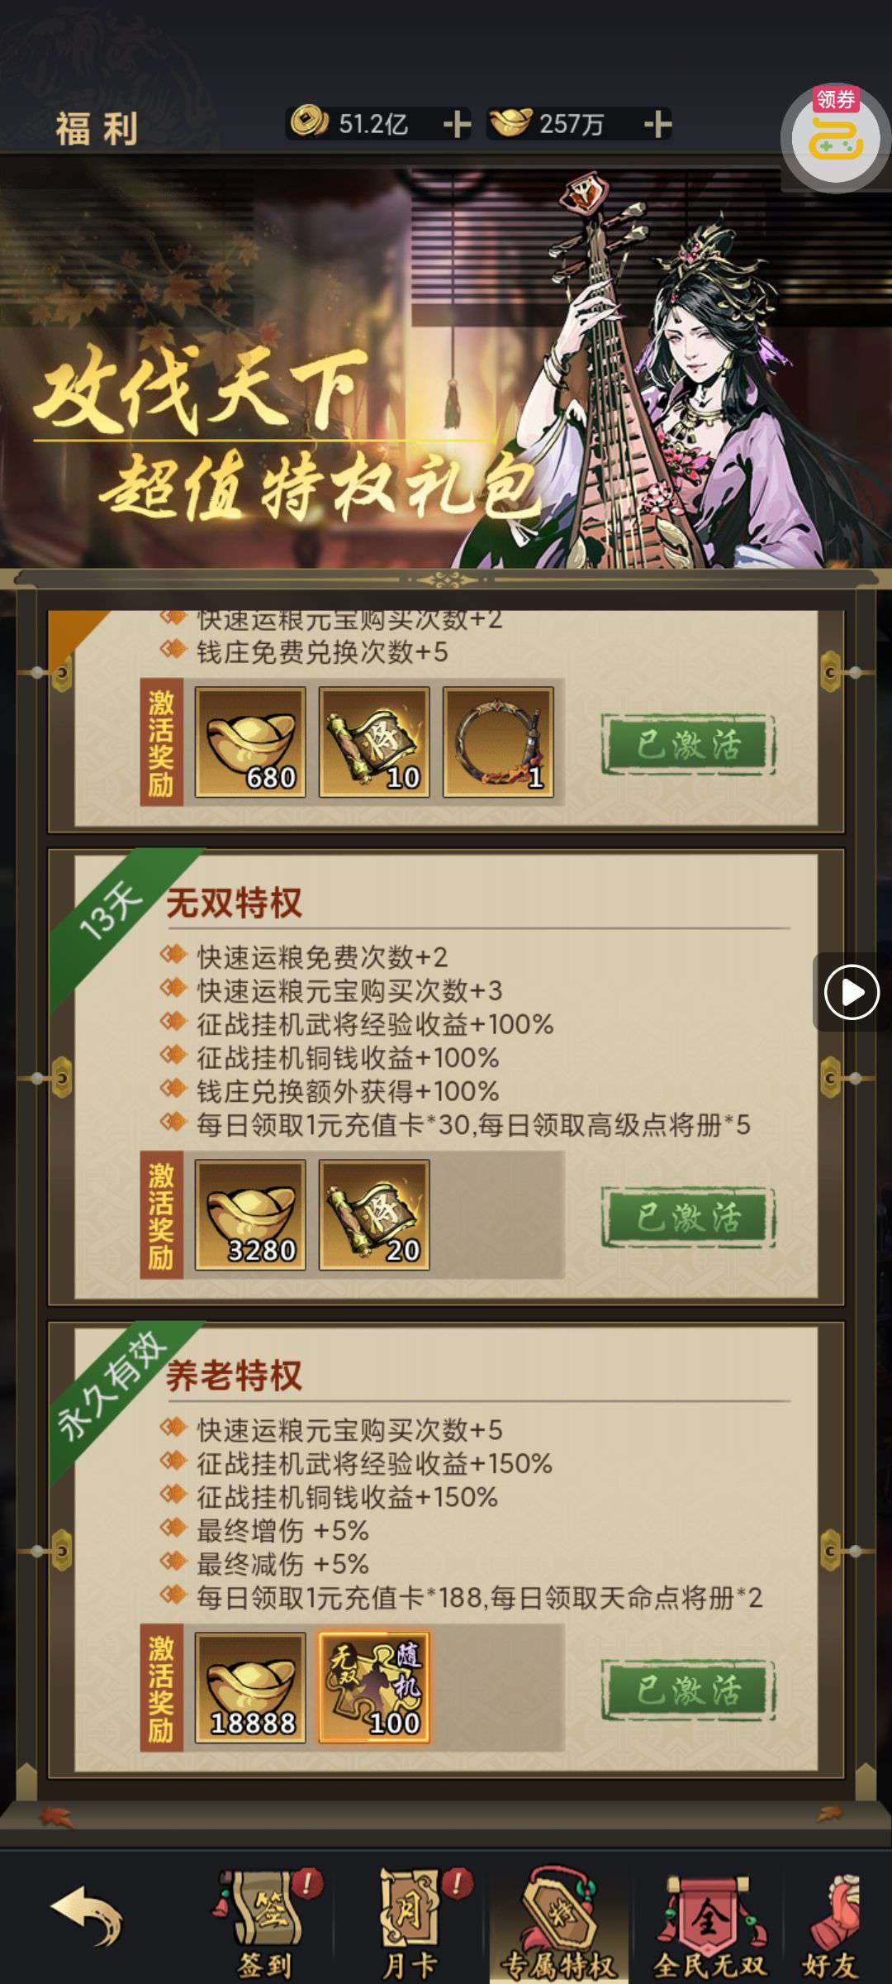View the ring item reward
The image size is (892, 1984).
[x=498, y=742]
